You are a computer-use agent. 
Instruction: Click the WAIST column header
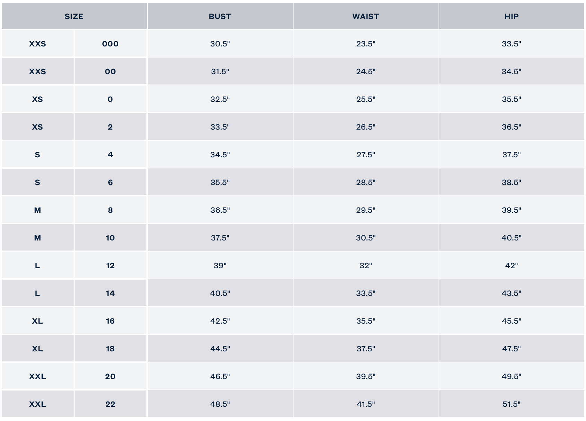point(366,16)
